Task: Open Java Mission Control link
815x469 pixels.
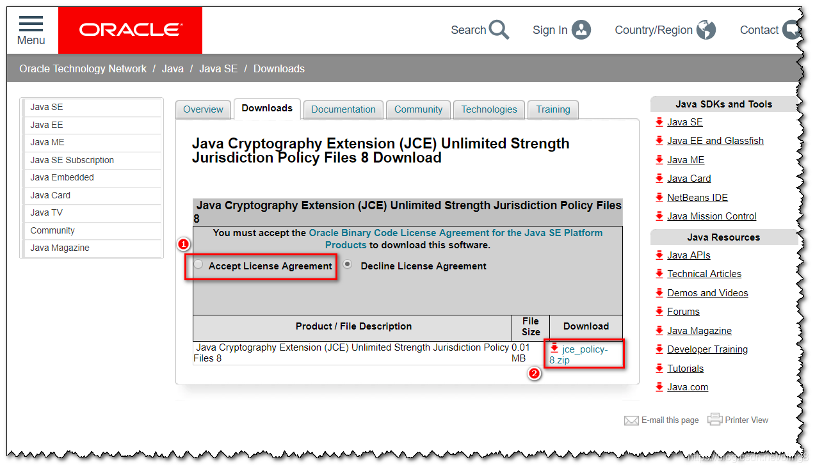Action: pos(712,216)
